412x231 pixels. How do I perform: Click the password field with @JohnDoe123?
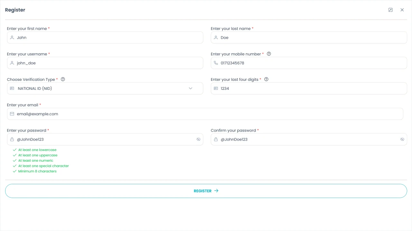[x=105, y=139]
